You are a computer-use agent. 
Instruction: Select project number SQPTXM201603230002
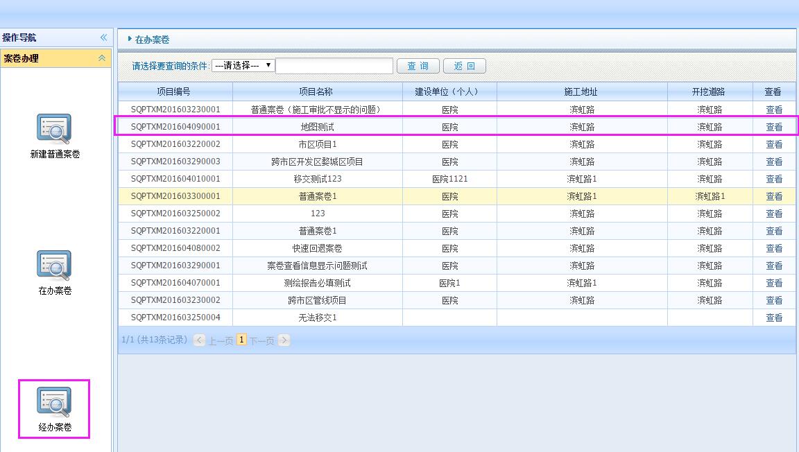coord(175,300)
